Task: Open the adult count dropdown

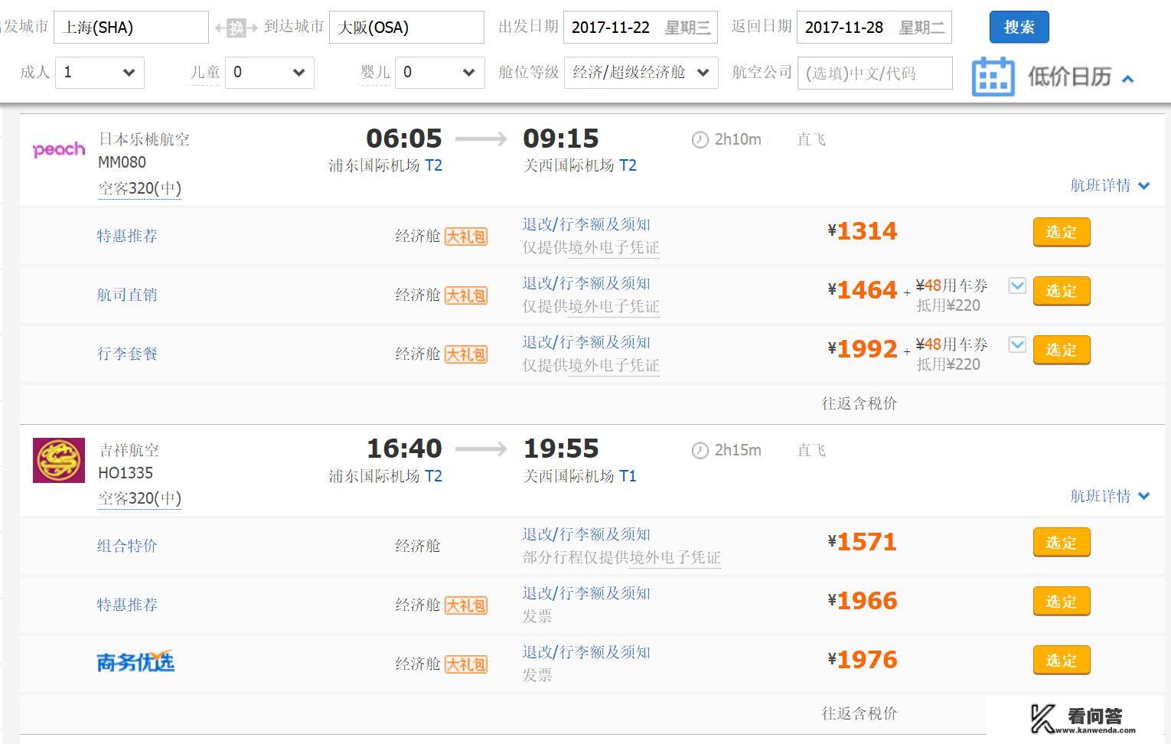Action: click(x=99, y=73)
